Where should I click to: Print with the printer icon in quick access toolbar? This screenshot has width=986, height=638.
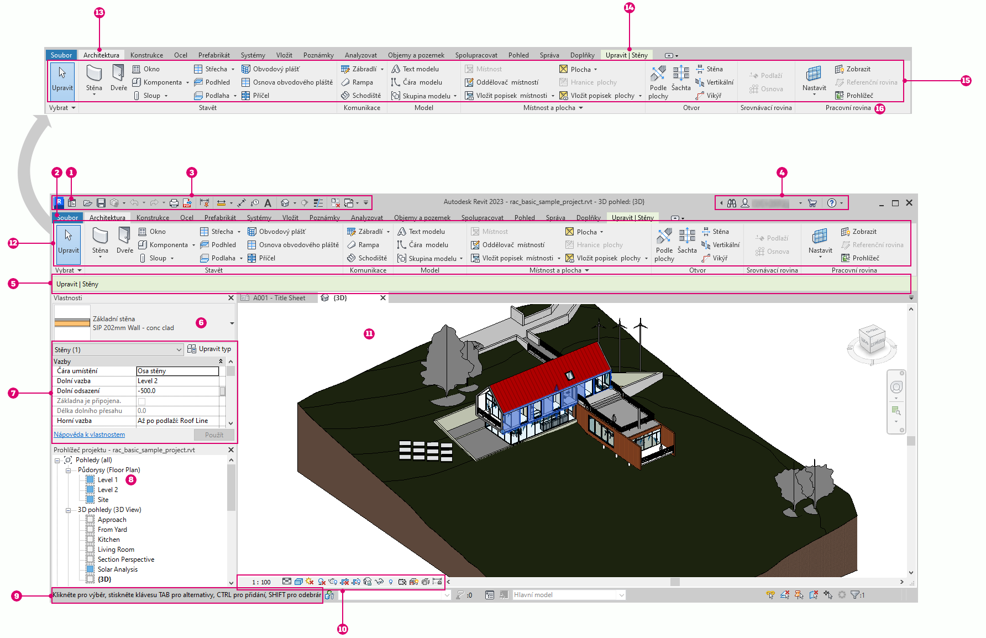(x=174, y=203)
